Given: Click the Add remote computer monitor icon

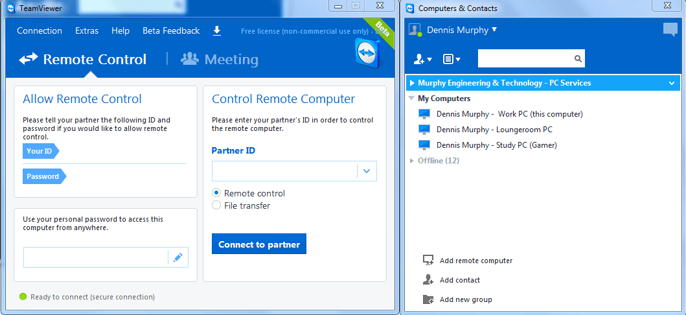Looking at the screenshot, I should (428, 261).
